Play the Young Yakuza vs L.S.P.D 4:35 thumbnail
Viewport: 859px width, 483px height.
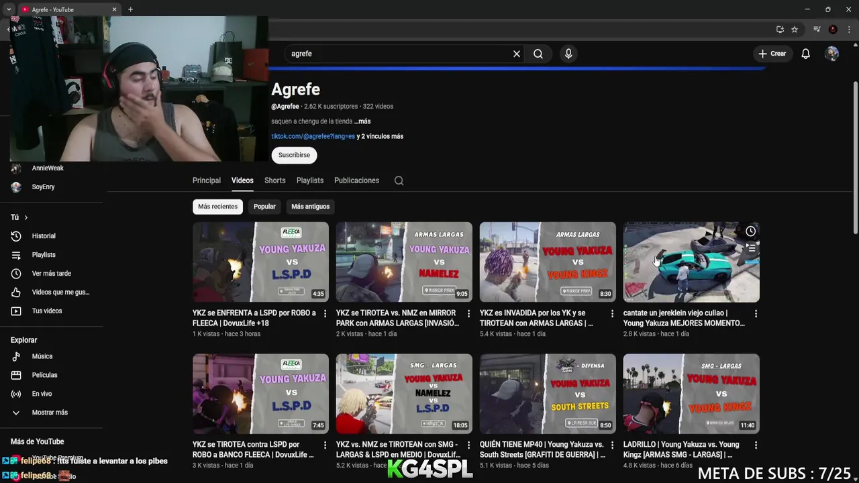pos(260,262)
